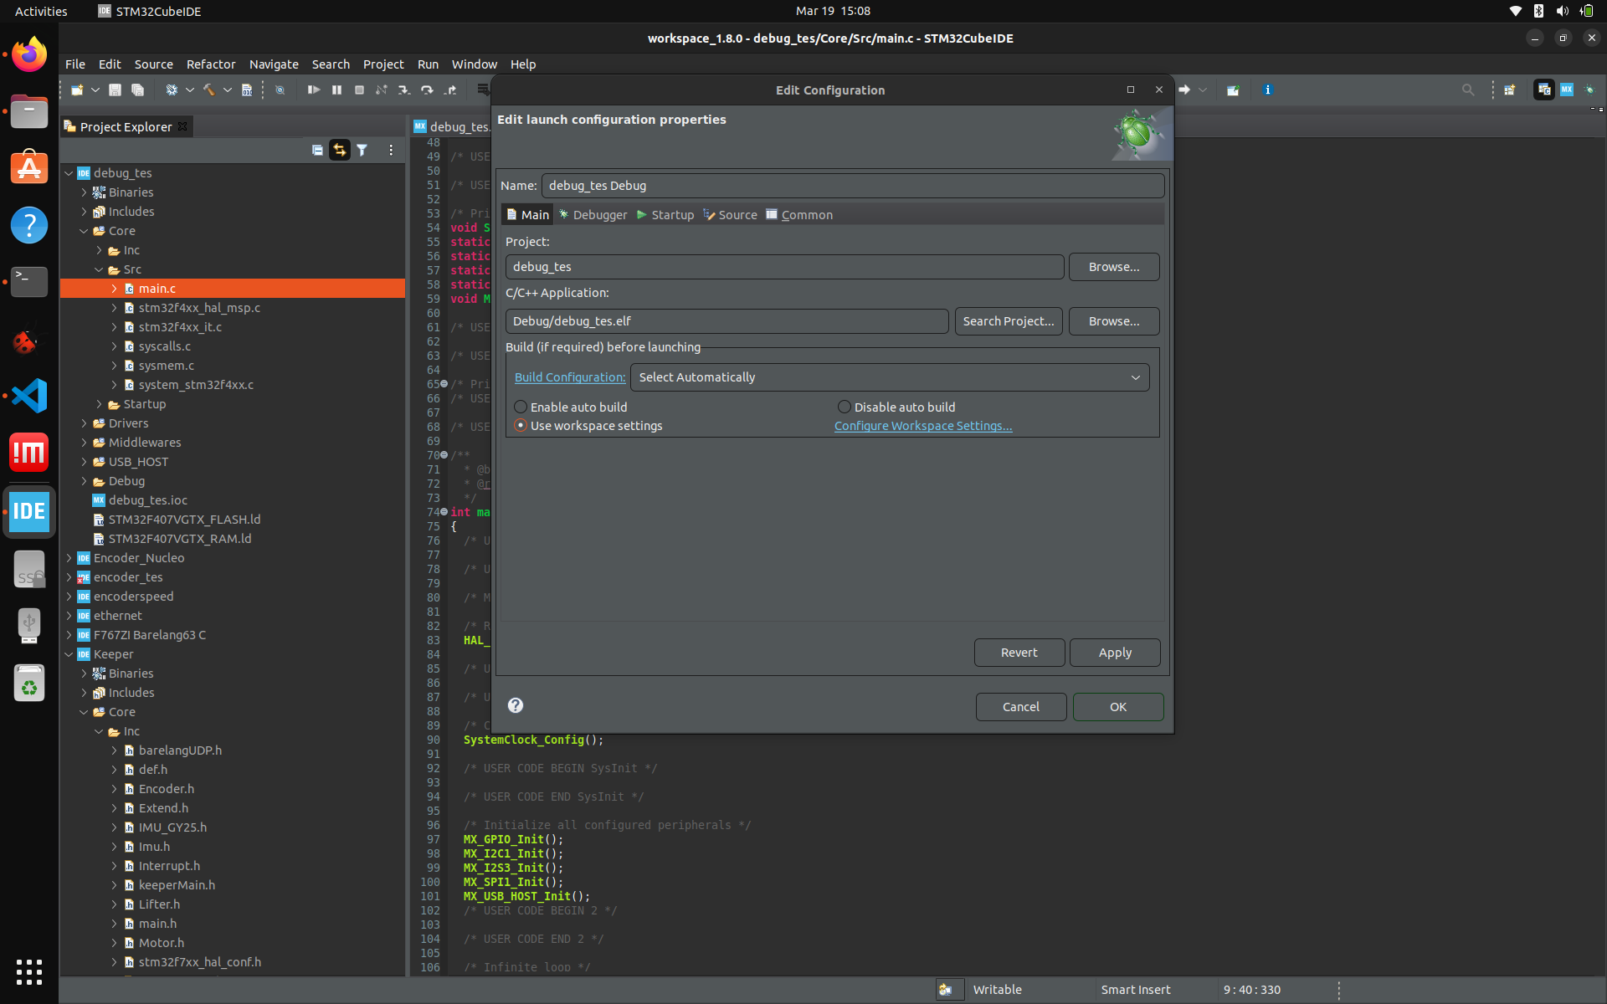Click the Build Configuration link
Screen dimensions: 1607x1004
click(x=570, y=377)
